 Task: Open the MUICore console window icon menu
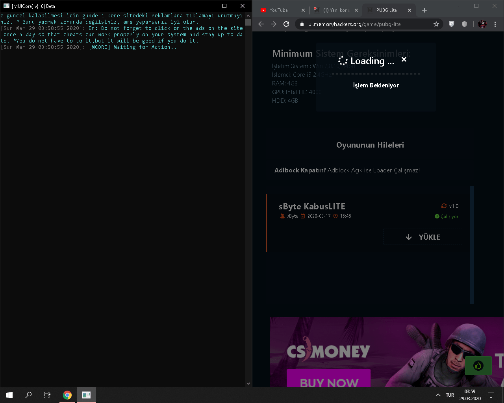[x=6, y=6]
